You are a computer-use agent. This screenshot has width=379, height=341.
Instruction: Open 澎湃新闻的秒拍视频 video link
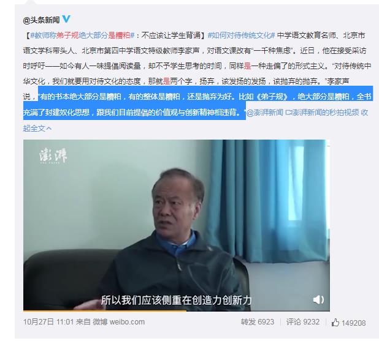click(323, 112)
